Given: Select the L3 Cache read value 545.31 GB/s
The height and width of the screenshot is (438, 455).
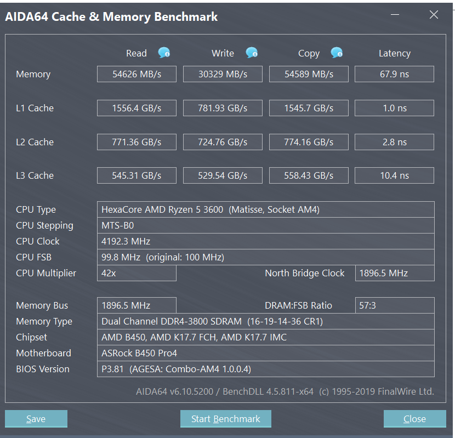Looking at the screenshot, I should [136, 175].
